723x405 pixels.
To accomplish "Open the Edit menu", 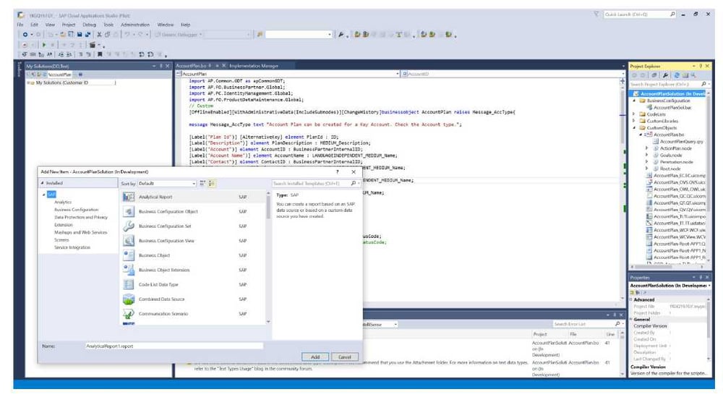I will pyautogui.click(x=35, y=25).
